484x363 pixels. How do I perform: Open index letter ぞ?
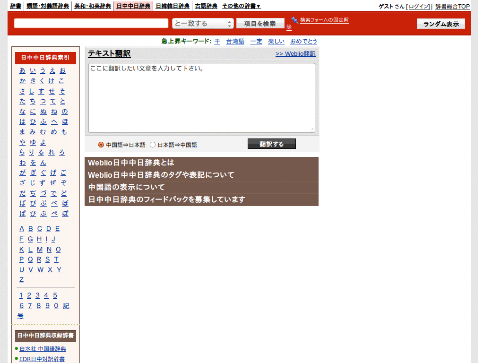click(x=63, y=183)
